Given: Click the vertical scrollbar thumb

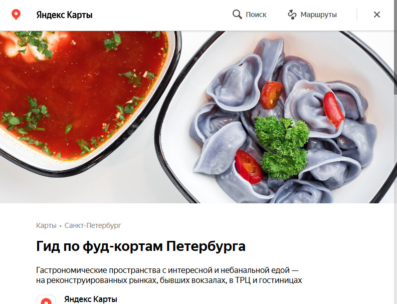Looking at the screenshot, I should 395,63.
